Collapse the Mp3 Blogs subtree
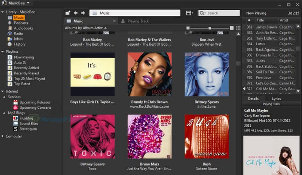This screenshot has width=302, height=175. [x=4, y=113]
